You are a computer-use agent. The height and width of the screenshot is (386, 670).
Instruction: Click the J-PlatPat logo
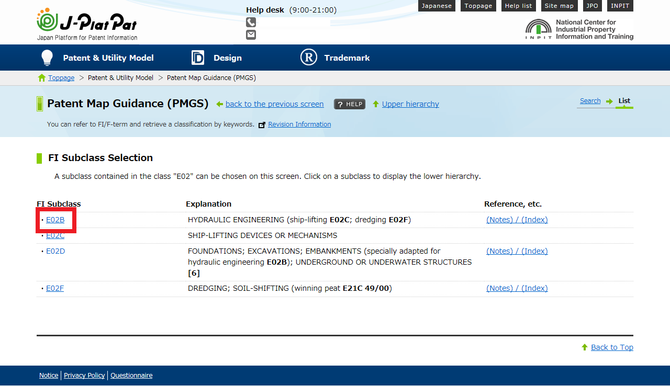tap(87, 25)
